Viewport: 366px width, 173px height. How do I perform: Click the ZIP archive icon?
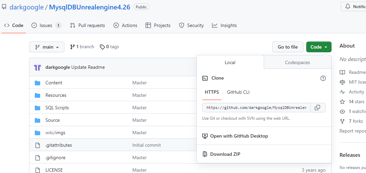coord(205,154)
